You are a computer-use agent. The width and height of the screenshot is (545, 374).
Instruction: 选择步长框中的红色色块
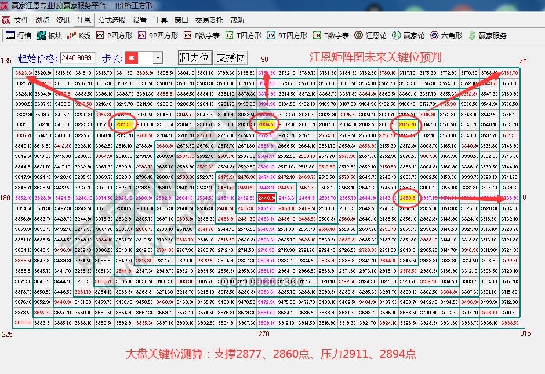(133, 57)
